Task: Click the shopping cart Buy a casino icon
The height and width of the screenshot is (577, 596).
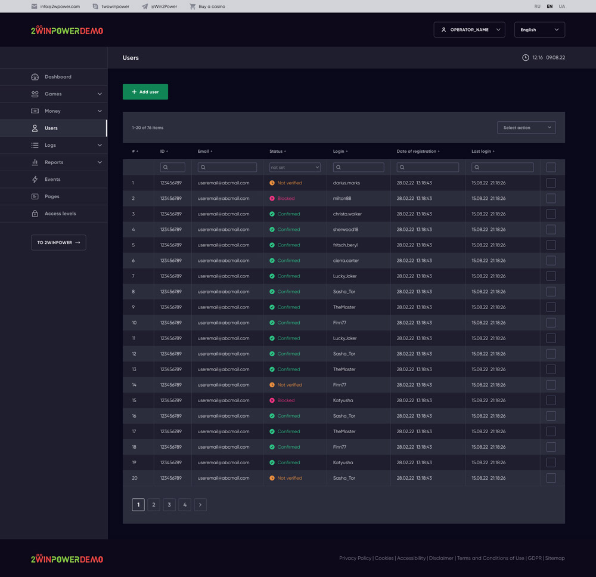Action: point(193,7)
